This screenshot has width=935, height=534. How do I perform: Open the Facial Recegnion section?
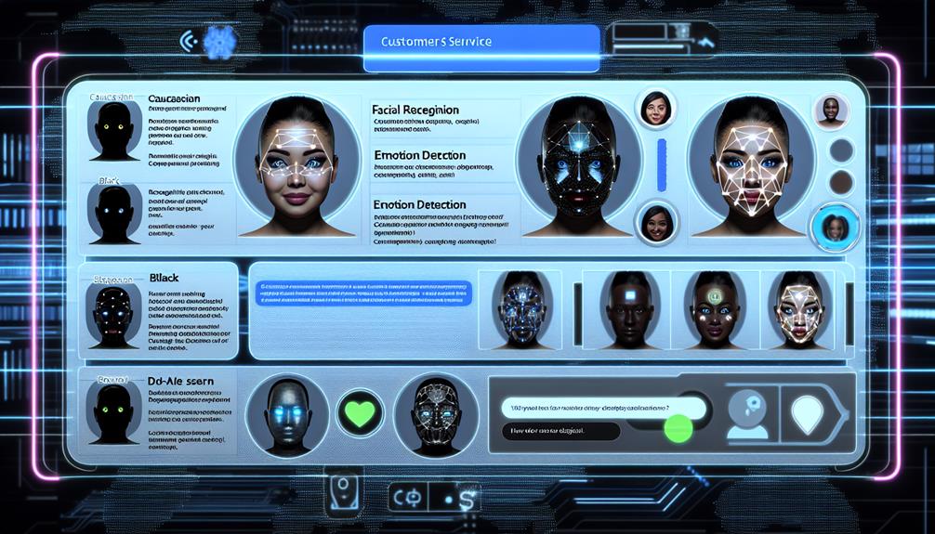415,110
